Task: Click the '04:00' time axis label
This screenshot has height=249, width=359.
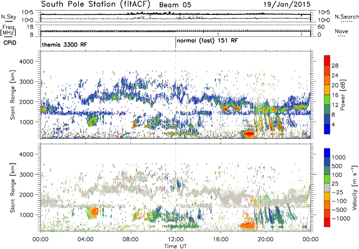Action: pyautogui.click(x=86, y=240)
